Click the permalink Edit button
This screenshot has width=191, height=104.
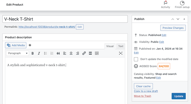[80, 27]
